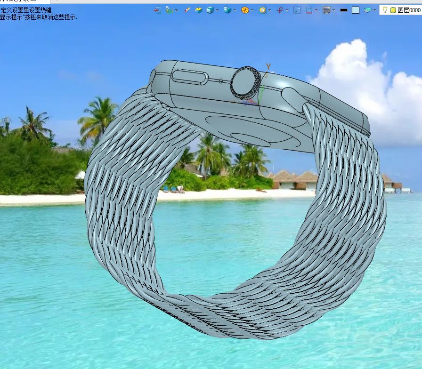Image resolution: width=422 pixels, height=369 pixels.
Task: Open the view orientation dropdown arrow
Action: [235, 10]
